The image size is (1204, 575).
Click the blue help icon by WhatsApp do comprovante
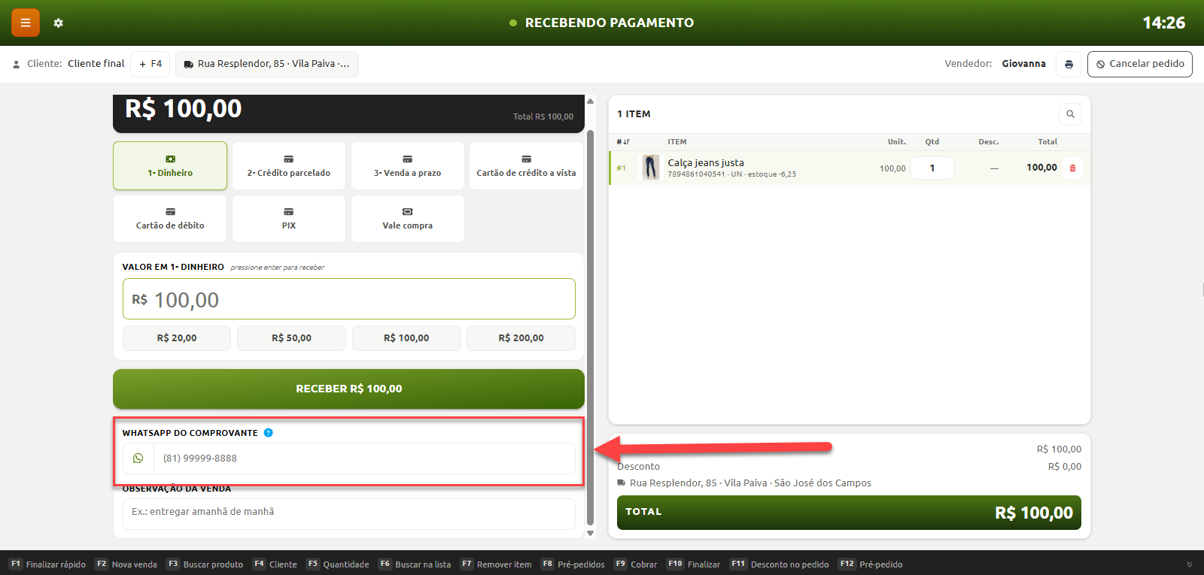click(x=269, y=433)
